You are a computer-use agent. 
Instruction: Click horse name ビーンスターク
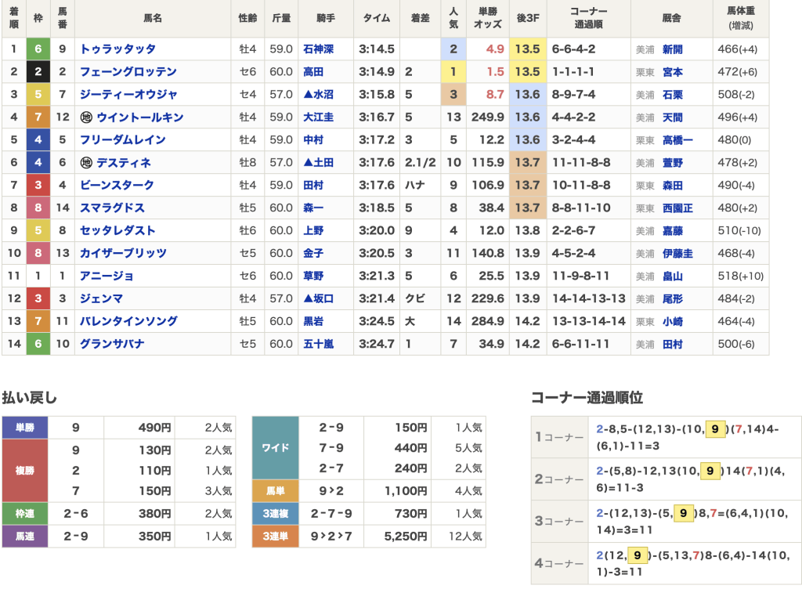117,185
